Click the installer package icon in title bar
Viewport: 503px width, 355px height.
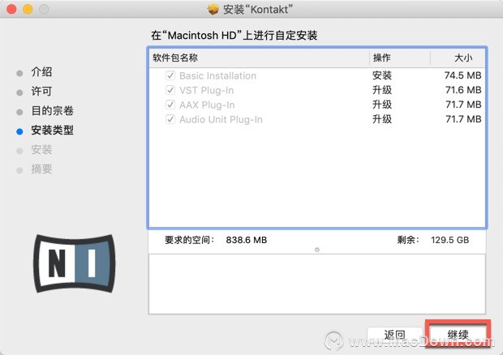click(x=213, y=9)
